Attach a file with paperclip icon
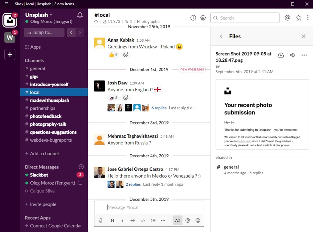The height and width of the screenshot is (232, 313). pyautogui.click(x=100, y=221)
